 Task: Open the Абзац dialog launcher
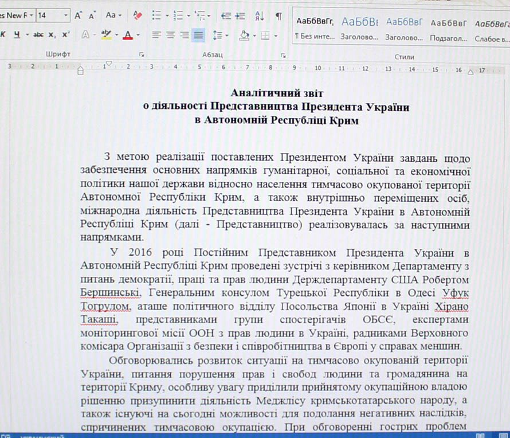283,55
